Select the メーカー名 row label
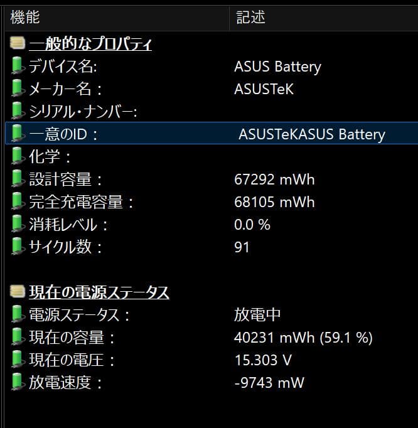This screenshot has height=428, width=418. tap(65, 89)
